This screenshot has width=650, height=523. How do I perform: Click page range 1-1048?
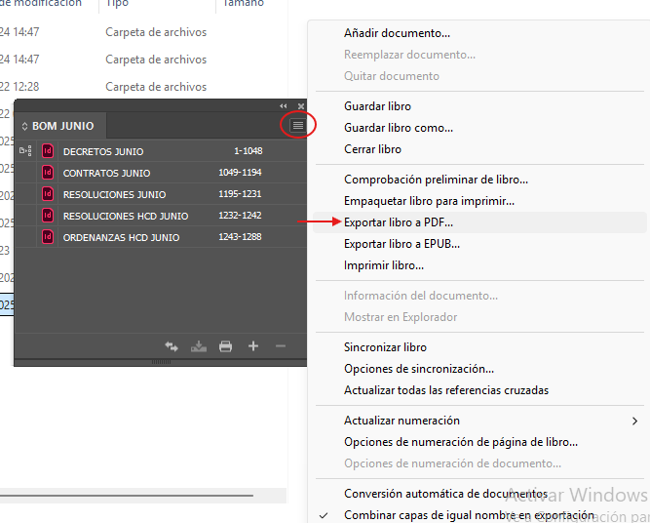click(248, 150)
